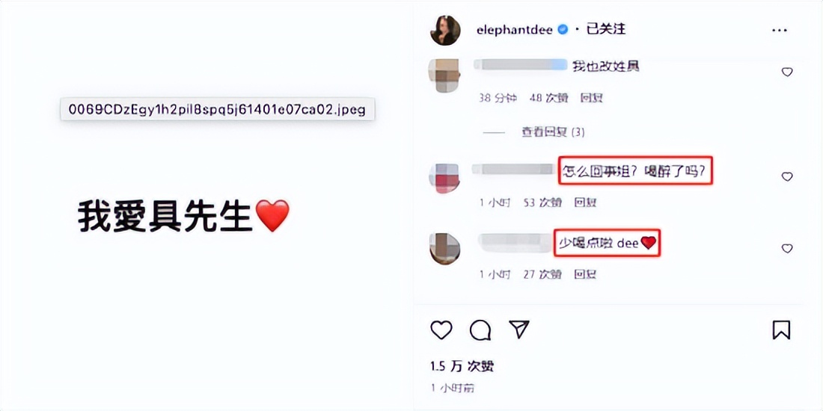823x411 pixels.
Task: Open the elephantdee username link
Action: tap(515, 30)
